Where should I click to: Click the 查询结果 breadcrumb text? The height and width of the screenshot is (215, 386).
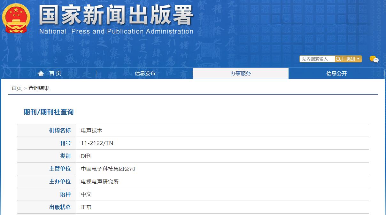[39, 88]
